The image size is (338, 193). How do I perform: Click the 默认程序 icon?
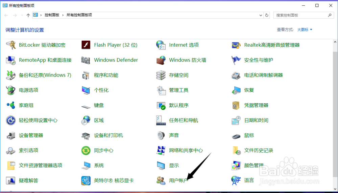coord(161,105)
